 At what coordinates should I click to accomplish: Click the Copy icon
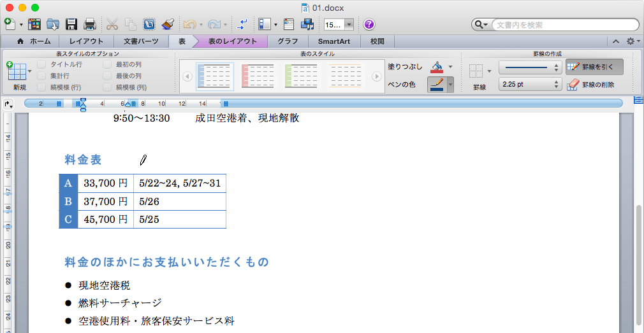(x=131, y=25)
